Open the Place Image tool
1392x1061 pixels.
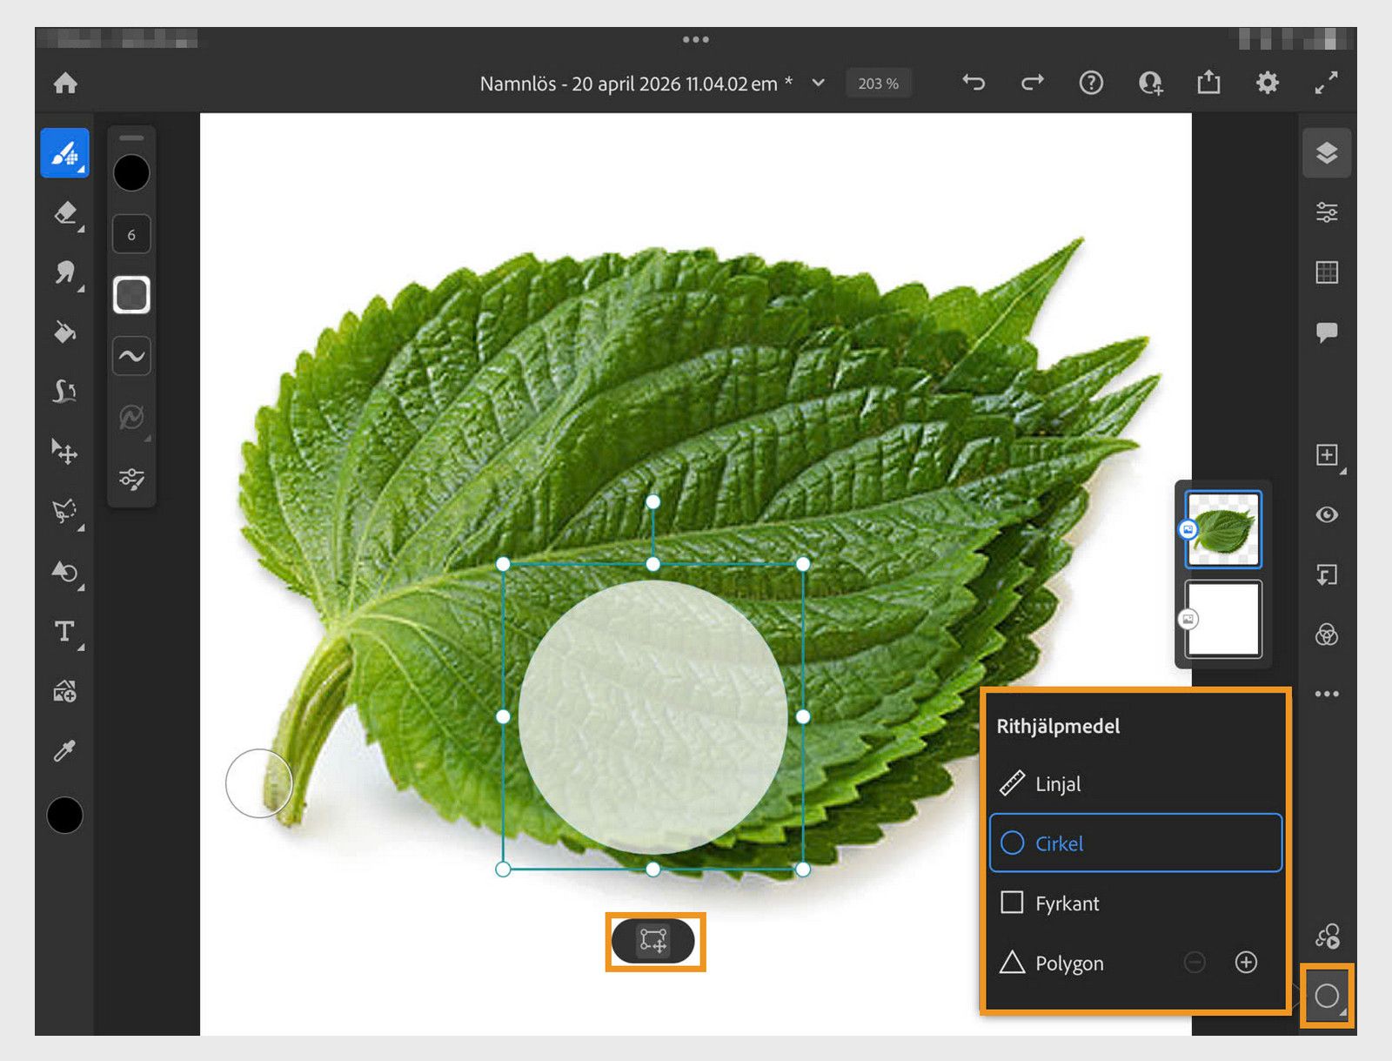point(65,691)
